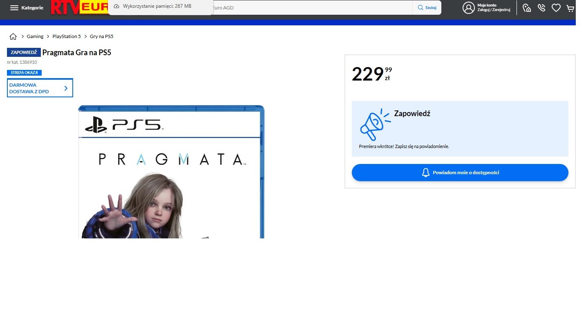This screenshot has height=330, width=586.
Task: Open the Kategorie hamburger menu
Action: 26,8
